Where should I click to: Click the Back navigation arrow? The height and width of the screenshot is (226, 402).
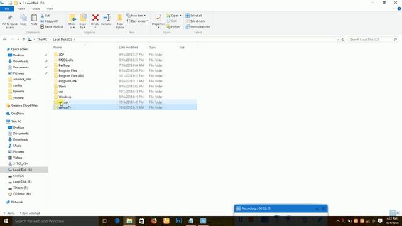click(5, 39)
